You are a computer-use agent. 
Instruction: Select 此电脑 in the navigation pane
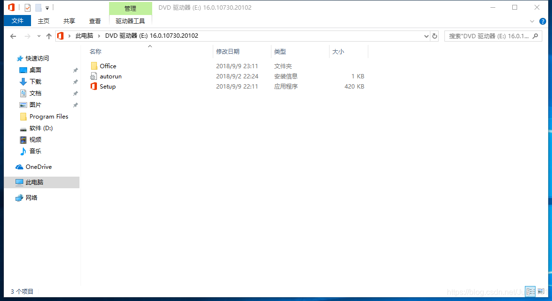pos(34,182)
